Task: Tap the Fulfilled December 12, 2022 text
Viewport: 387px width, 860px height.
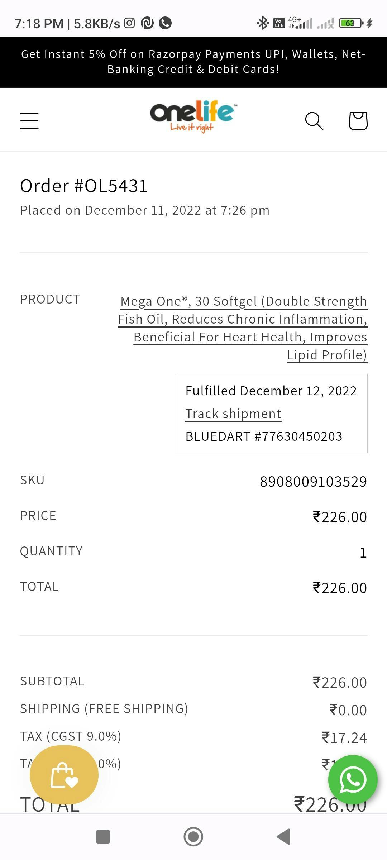Action: 271,391
